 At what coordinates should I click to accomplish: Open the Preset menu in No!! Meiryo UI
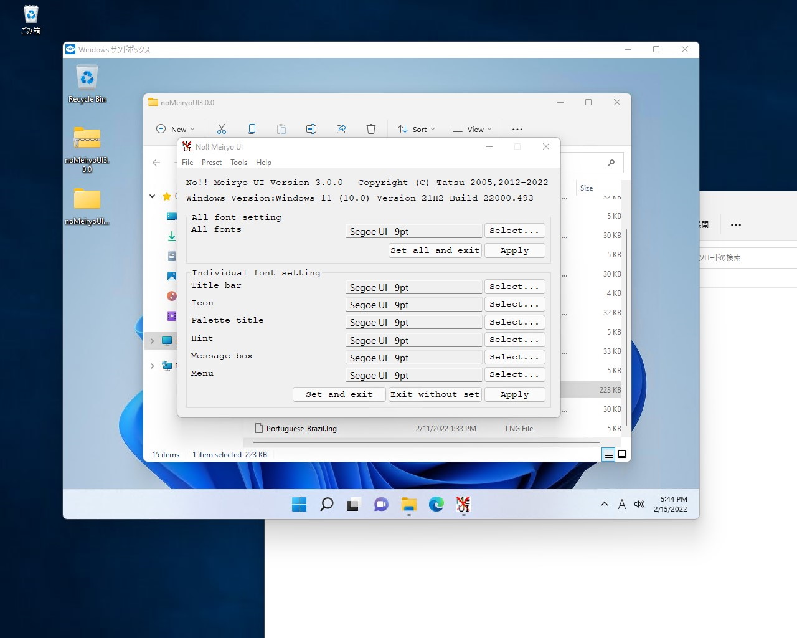[211, 163]
